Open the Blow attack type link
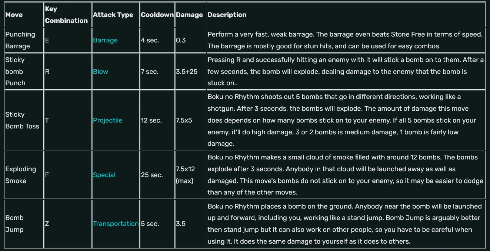 click(x=100, y=72)
